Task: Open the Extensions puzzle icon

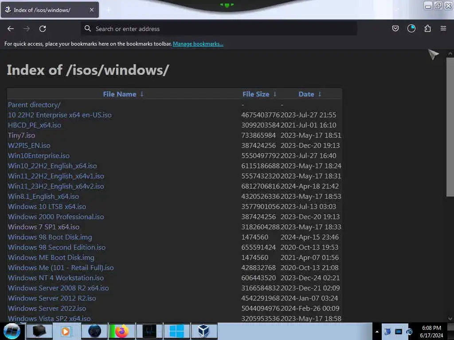Action: click(x=427, y=28)
